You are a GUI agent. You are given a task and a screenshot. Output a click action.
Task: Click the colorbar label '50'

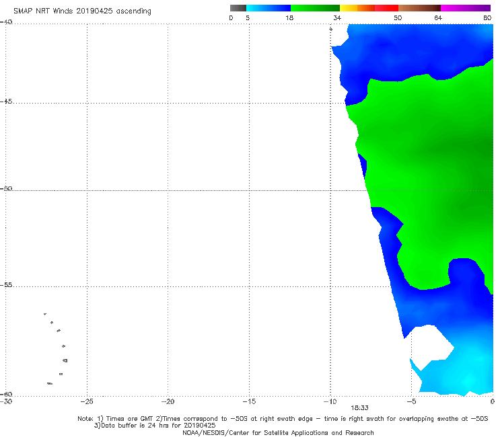pyautogui.click(x=398, y=18)
